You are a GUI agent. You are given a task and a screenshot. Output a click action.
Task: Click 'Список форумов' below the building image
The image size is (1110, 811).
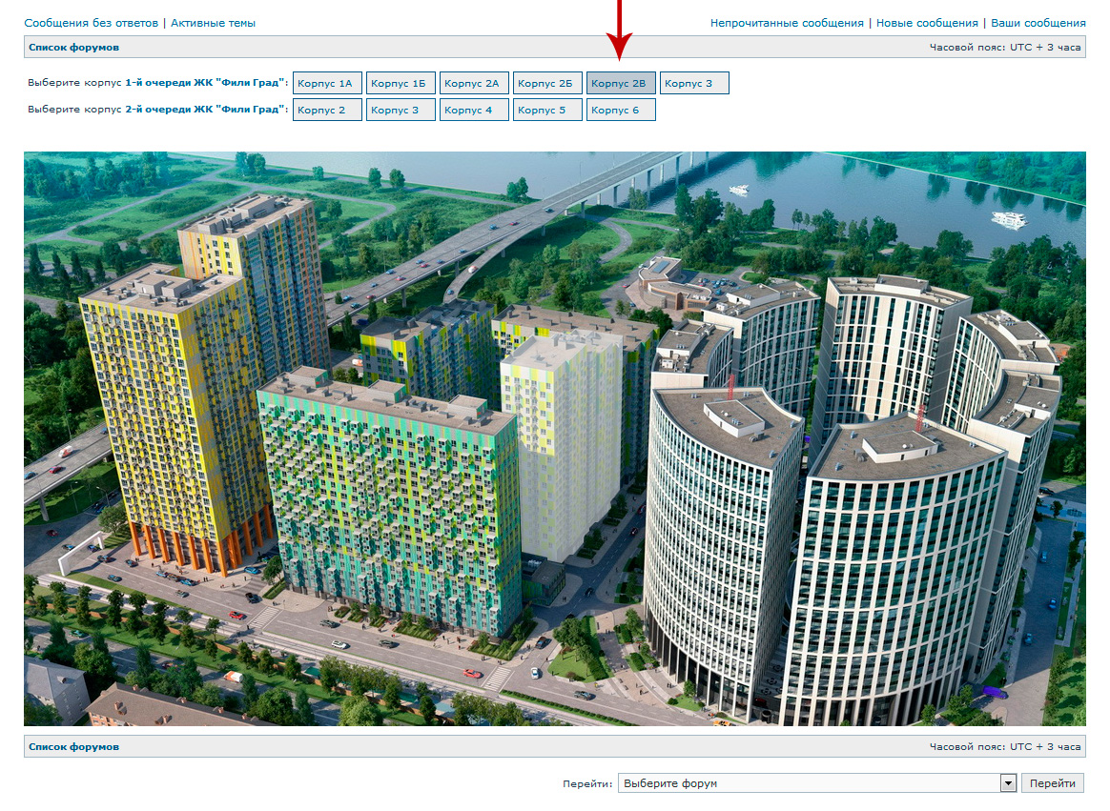[x=73, y=747]
